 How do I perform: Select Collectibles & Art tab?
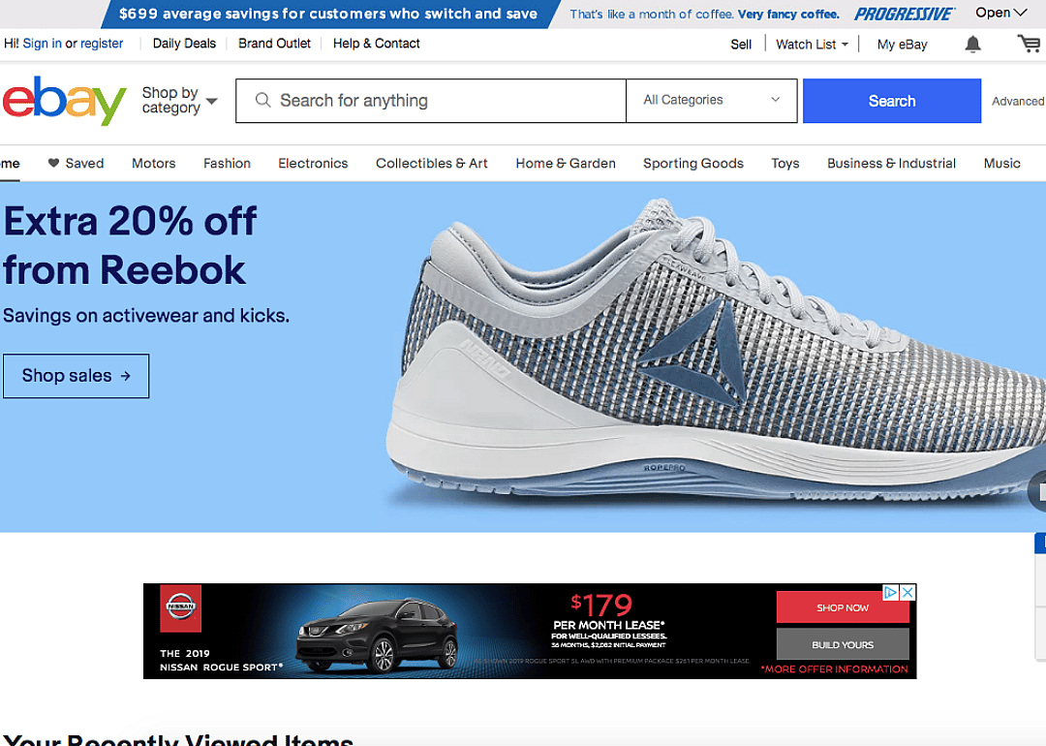tap(432, 163)
